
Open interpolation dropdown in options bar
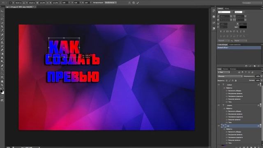click(111, 3)
